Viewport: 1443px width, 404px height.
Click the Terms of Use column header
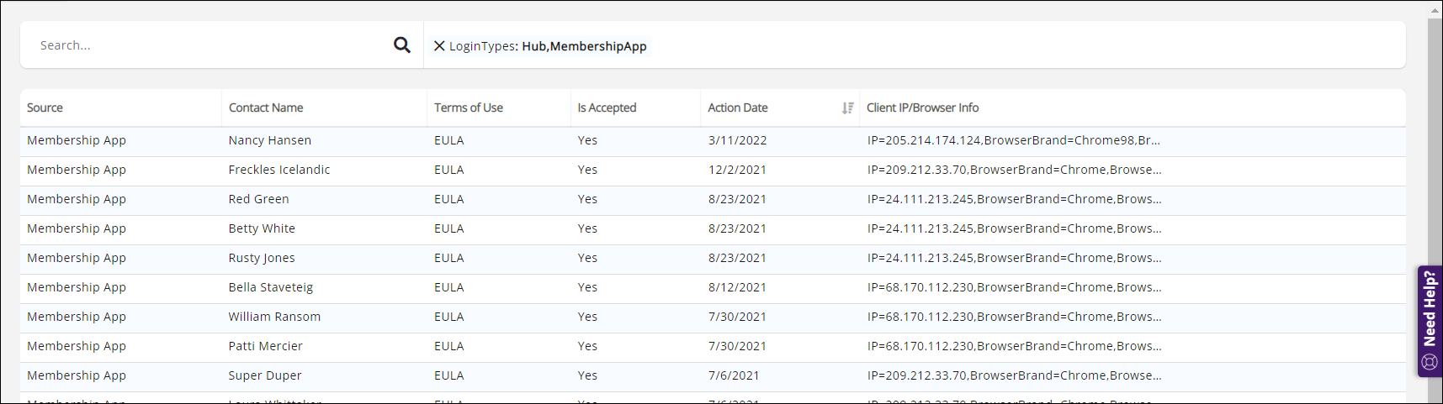coord(469,108)
